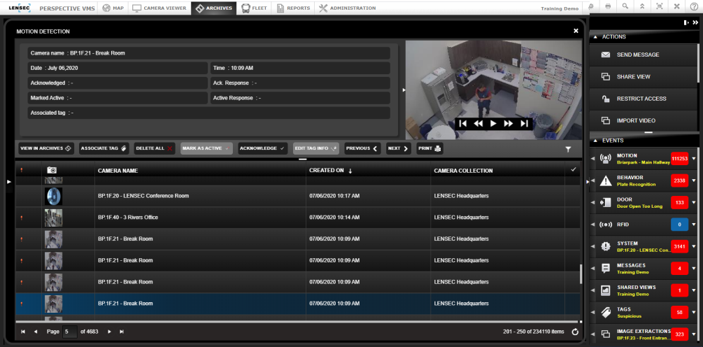
Task: Expand the Motion events dropdown arrow
Action: click(694, 159)
